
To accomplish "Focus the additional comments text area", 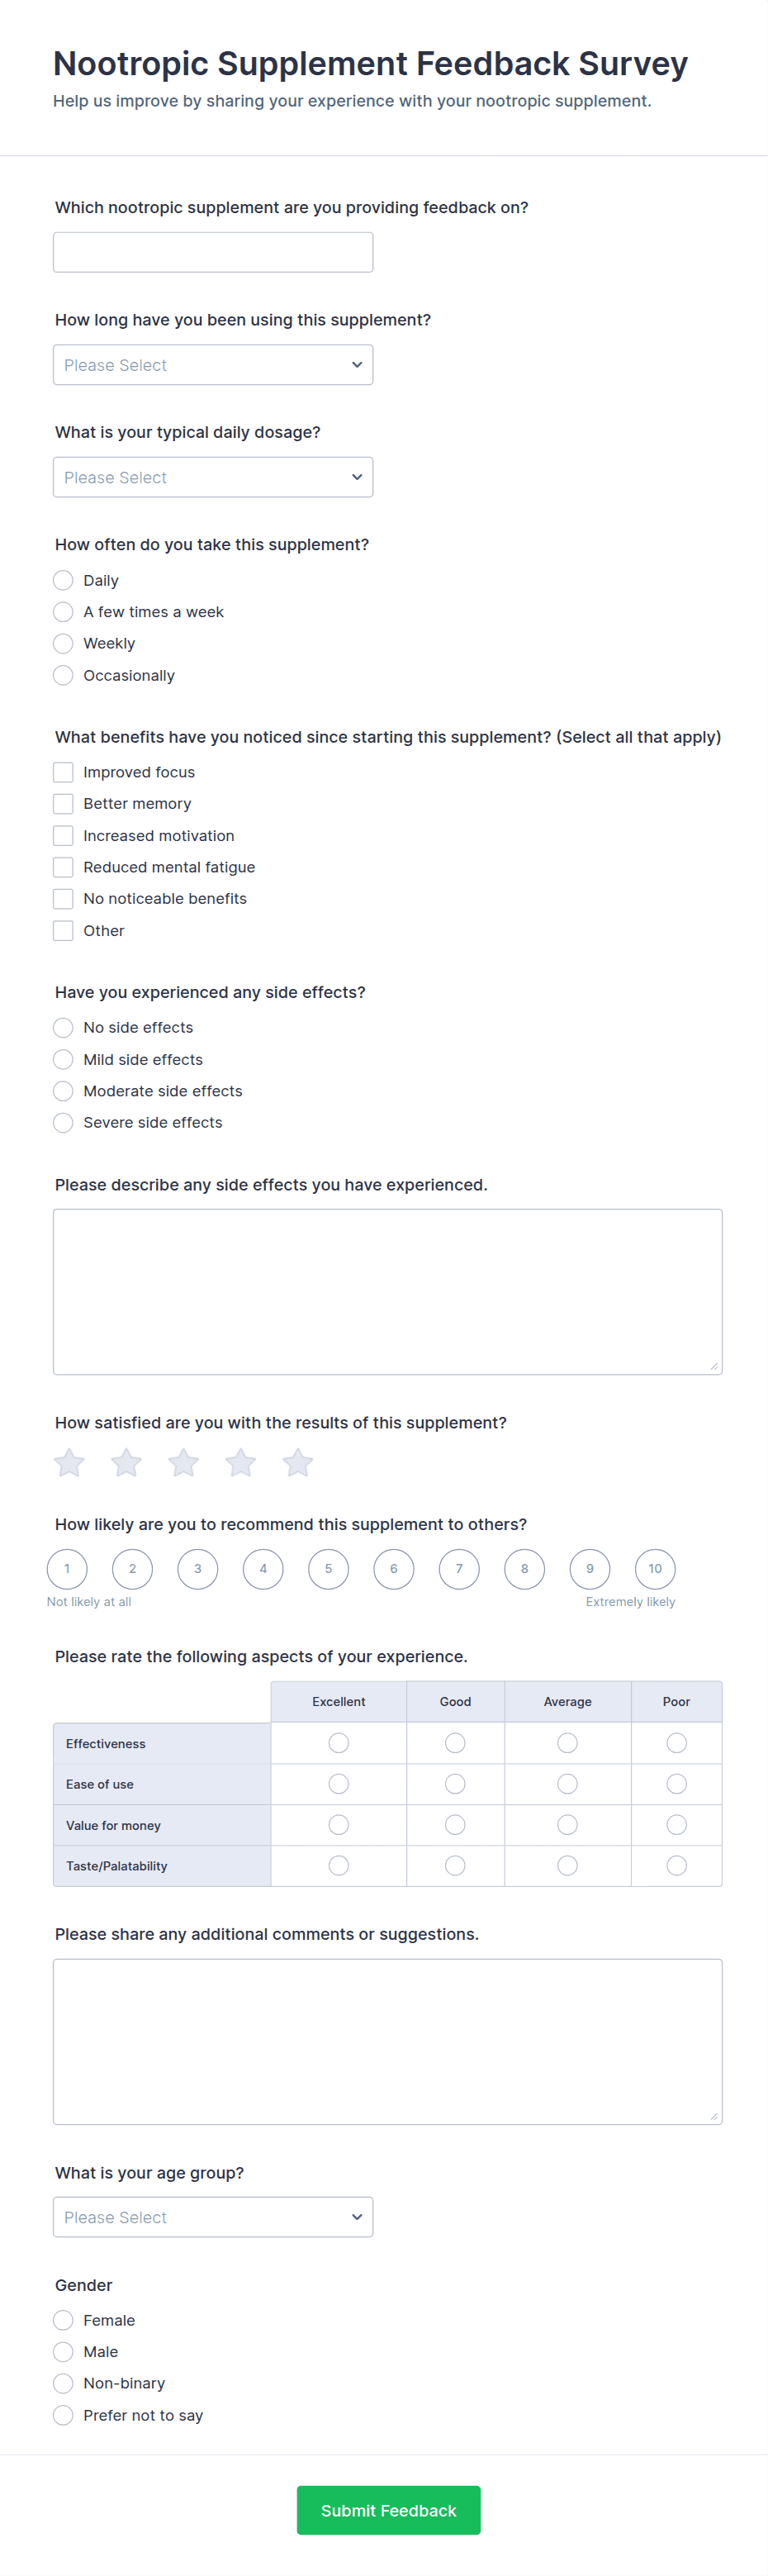I will tap(387, 2040).
